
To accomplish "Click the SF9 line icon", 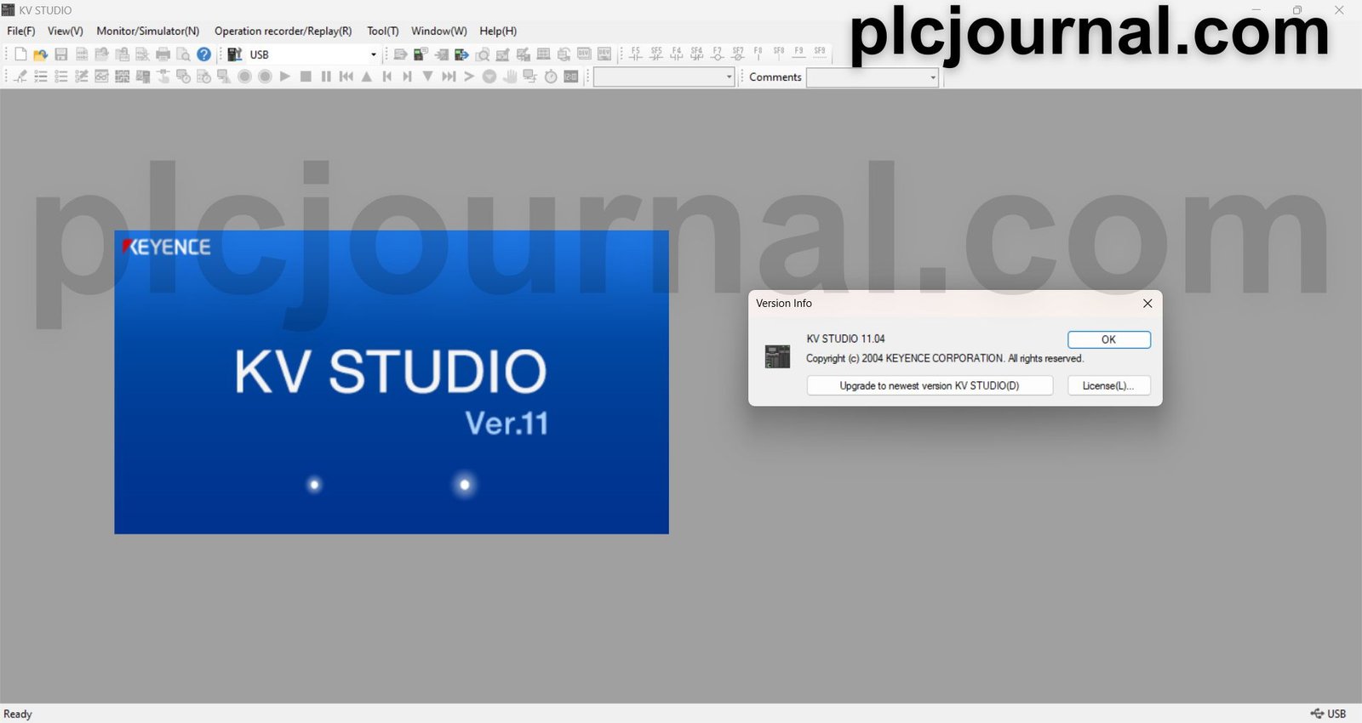I will tap(820, 54).
